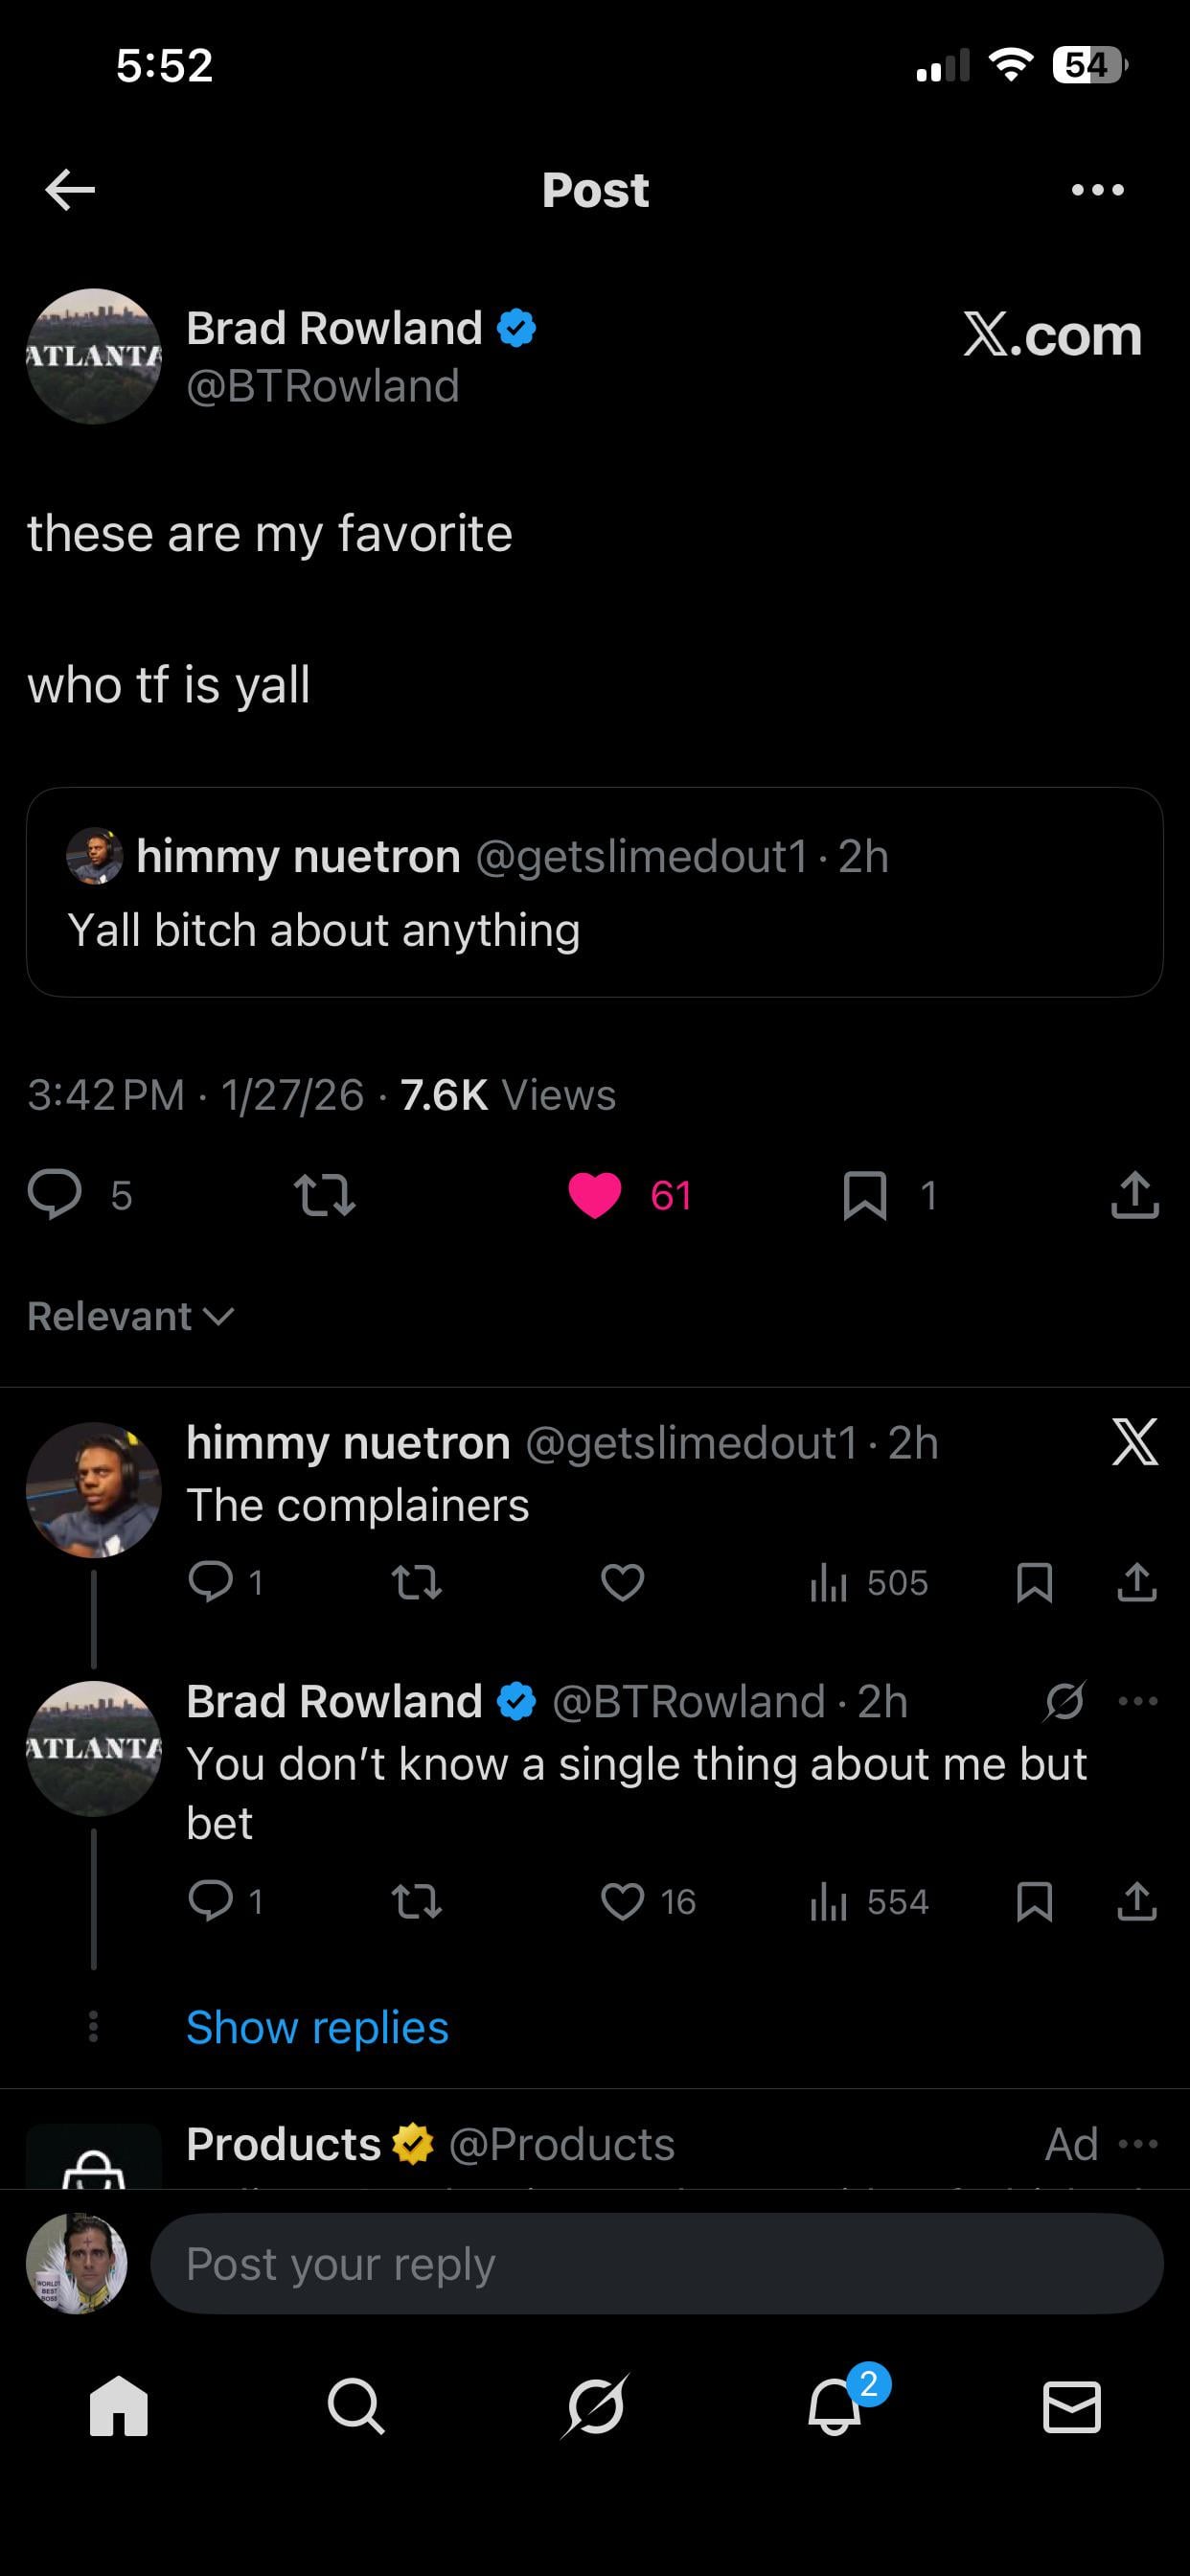This screenshot has height=2576, width=1190.
Task: Reply to Brad Rowland's main post
Action: 55,1194
